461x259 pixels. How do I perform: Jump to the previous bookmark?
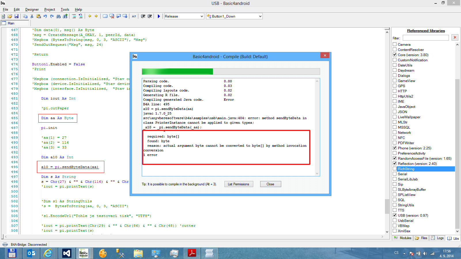[118, 16]
